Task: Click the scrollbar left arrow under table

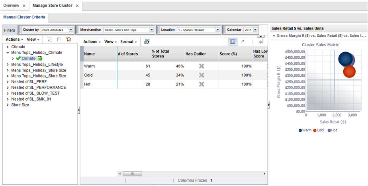Action: [x=120, y=174]
